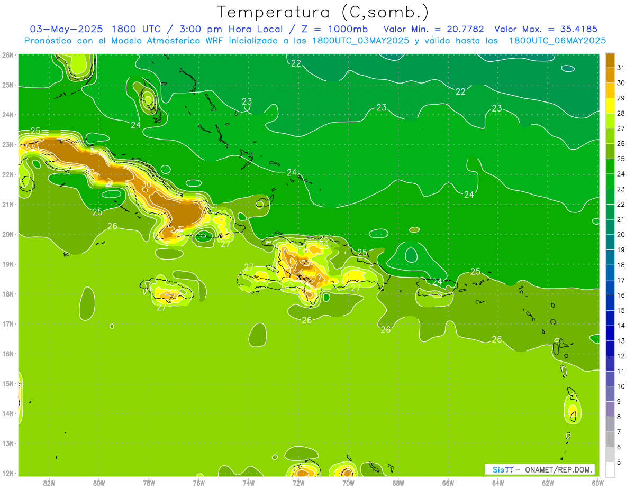Pick the swatch between the 25 and 26 labels
The height and width of the screenshot is (490, 635).
[610, 151]
